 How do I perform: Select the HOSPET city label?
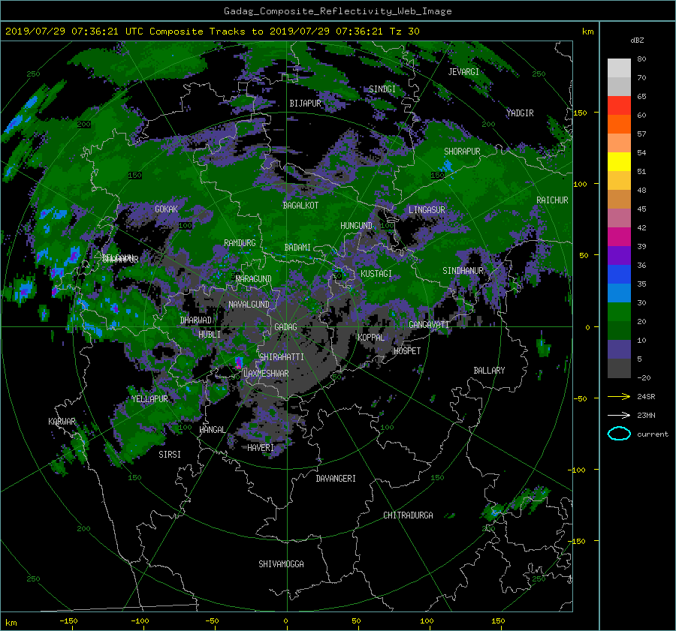tap(407, 351)
